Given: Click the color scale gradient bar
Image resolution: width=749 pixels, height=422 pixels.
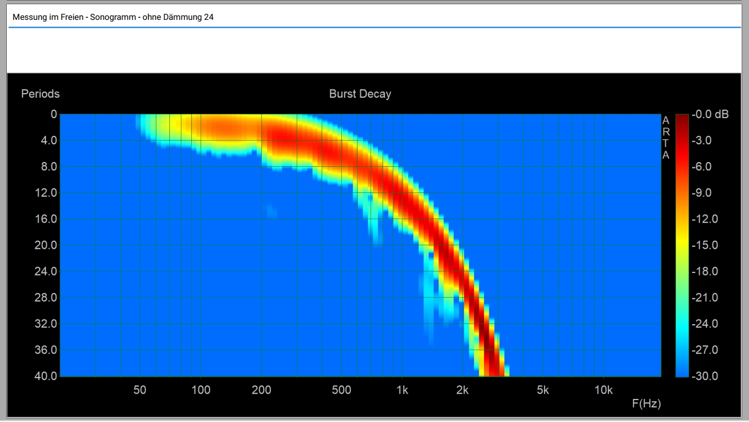Looking at the screenshot, I should [x=682, y=245].
